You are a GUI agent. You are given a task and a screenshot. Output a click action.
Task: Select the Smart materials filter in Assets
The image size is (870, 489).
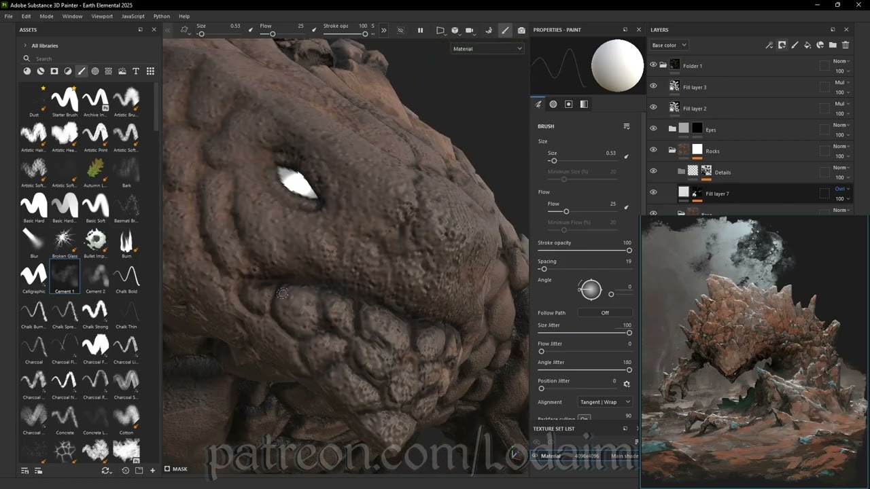coord(41,71)
